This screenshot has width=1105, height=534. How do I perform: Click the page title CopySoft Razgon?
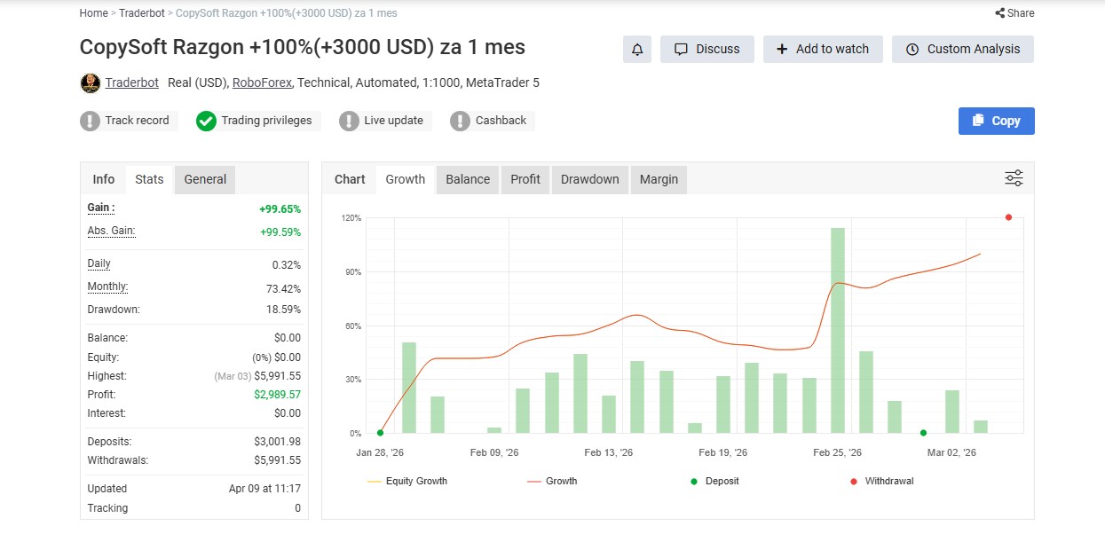[x=302, y=47]
